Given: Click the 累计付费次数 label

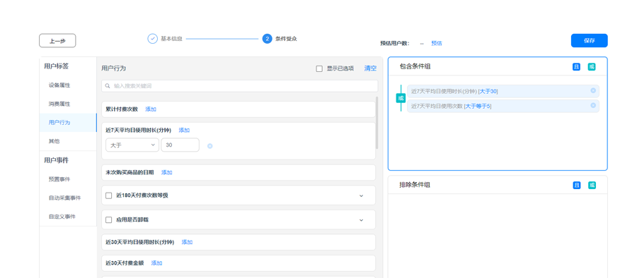Looking at the screenshot, I should click(122, 109).
